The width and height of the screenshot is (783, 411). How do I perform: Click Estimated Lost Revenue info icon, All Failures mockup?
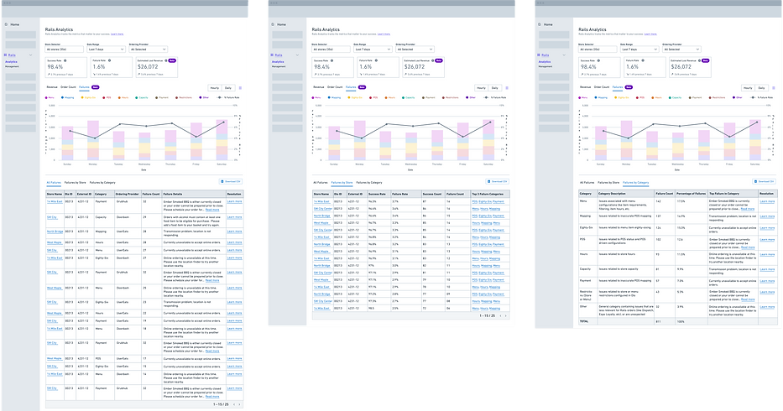[x=166, y=60]
